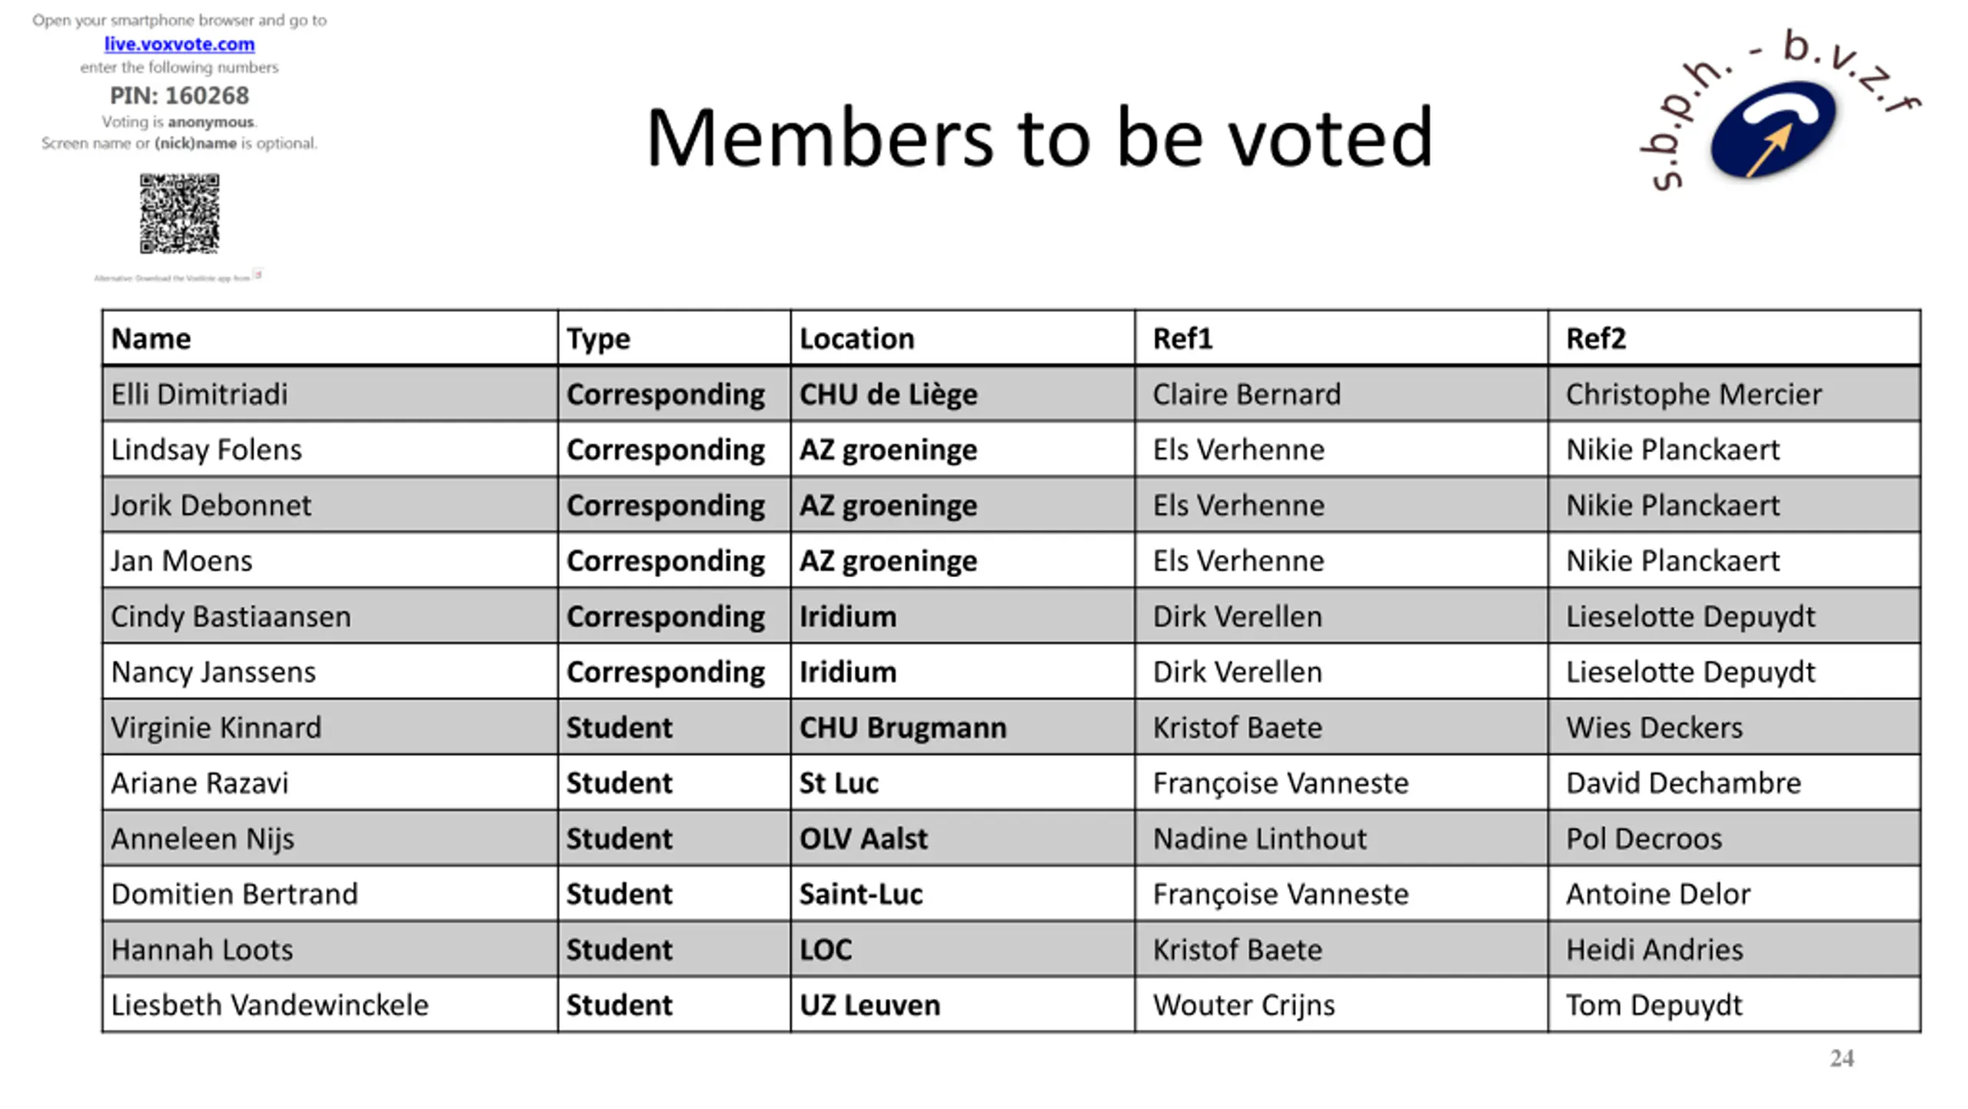Click the Ref2 column header
The width and height of the screenshot is (1968, 1109).
tap(1596, 339)
